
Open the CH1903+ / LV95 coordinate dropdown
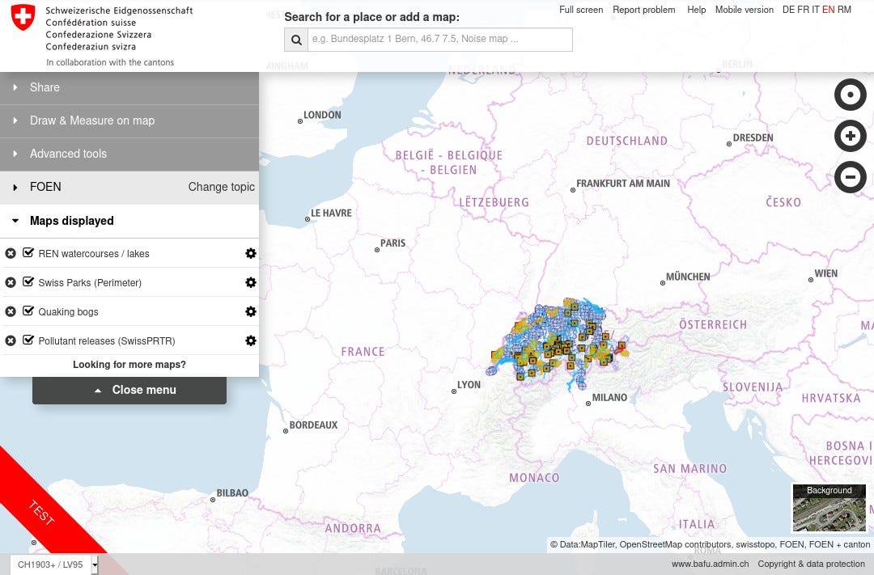(54, 564)
